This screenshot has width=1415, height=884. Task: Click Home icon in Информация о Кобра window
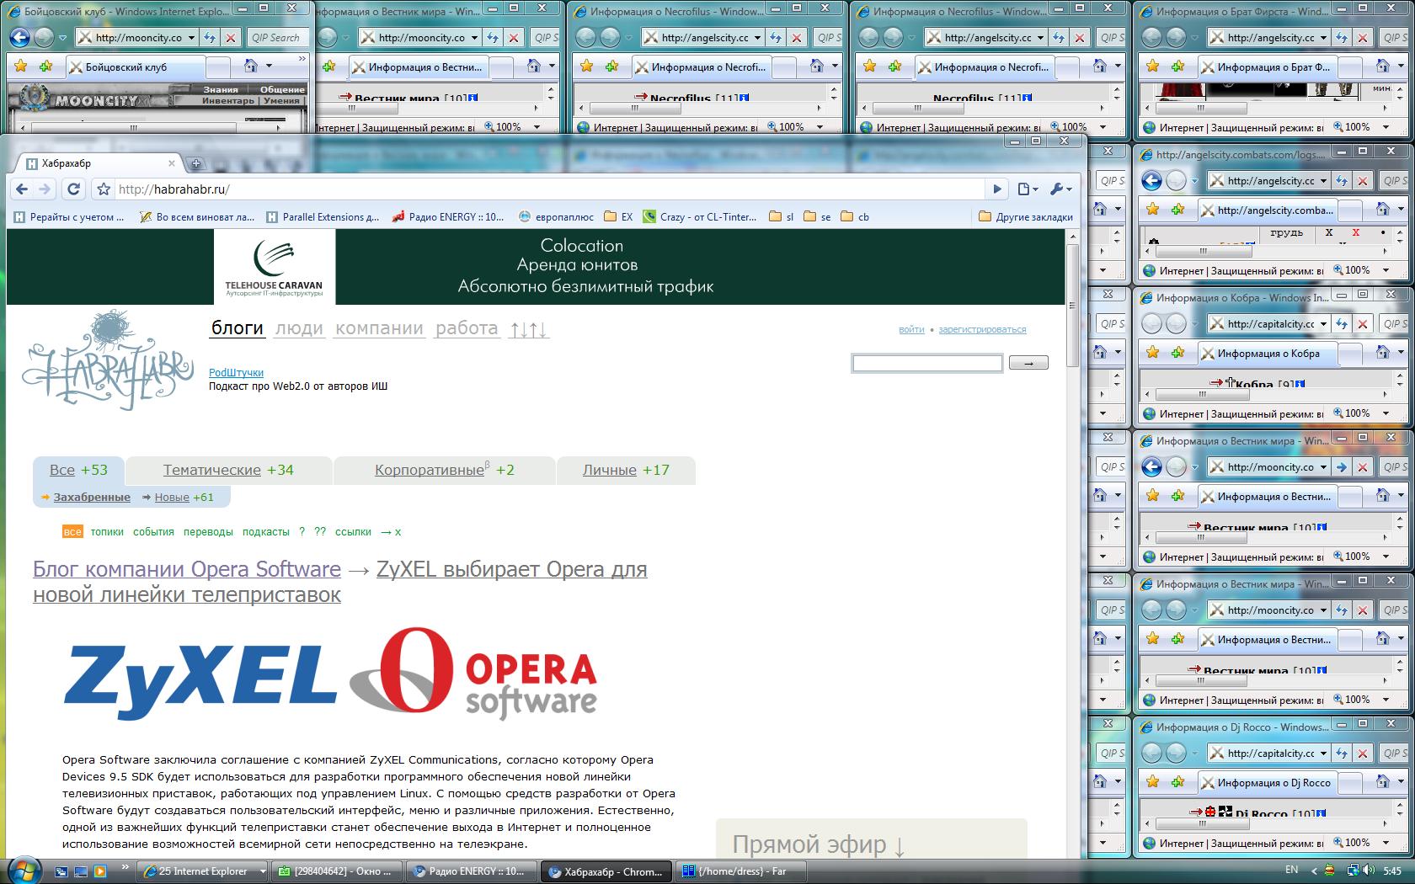click(1382, 353)
